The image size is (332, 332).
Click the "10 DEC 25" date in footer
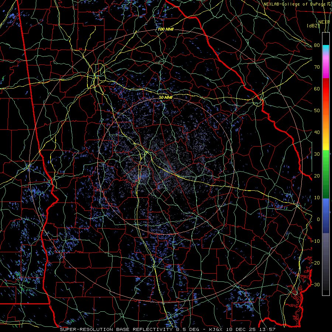240,329
